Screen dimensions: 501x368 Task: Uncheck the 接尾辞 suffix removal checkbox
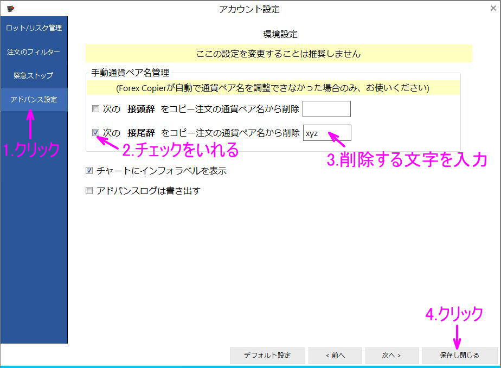click(x=96, y=133)
